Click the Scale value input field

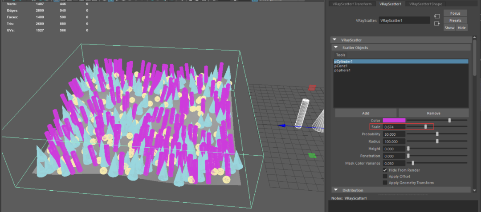[x=394, y=127]
